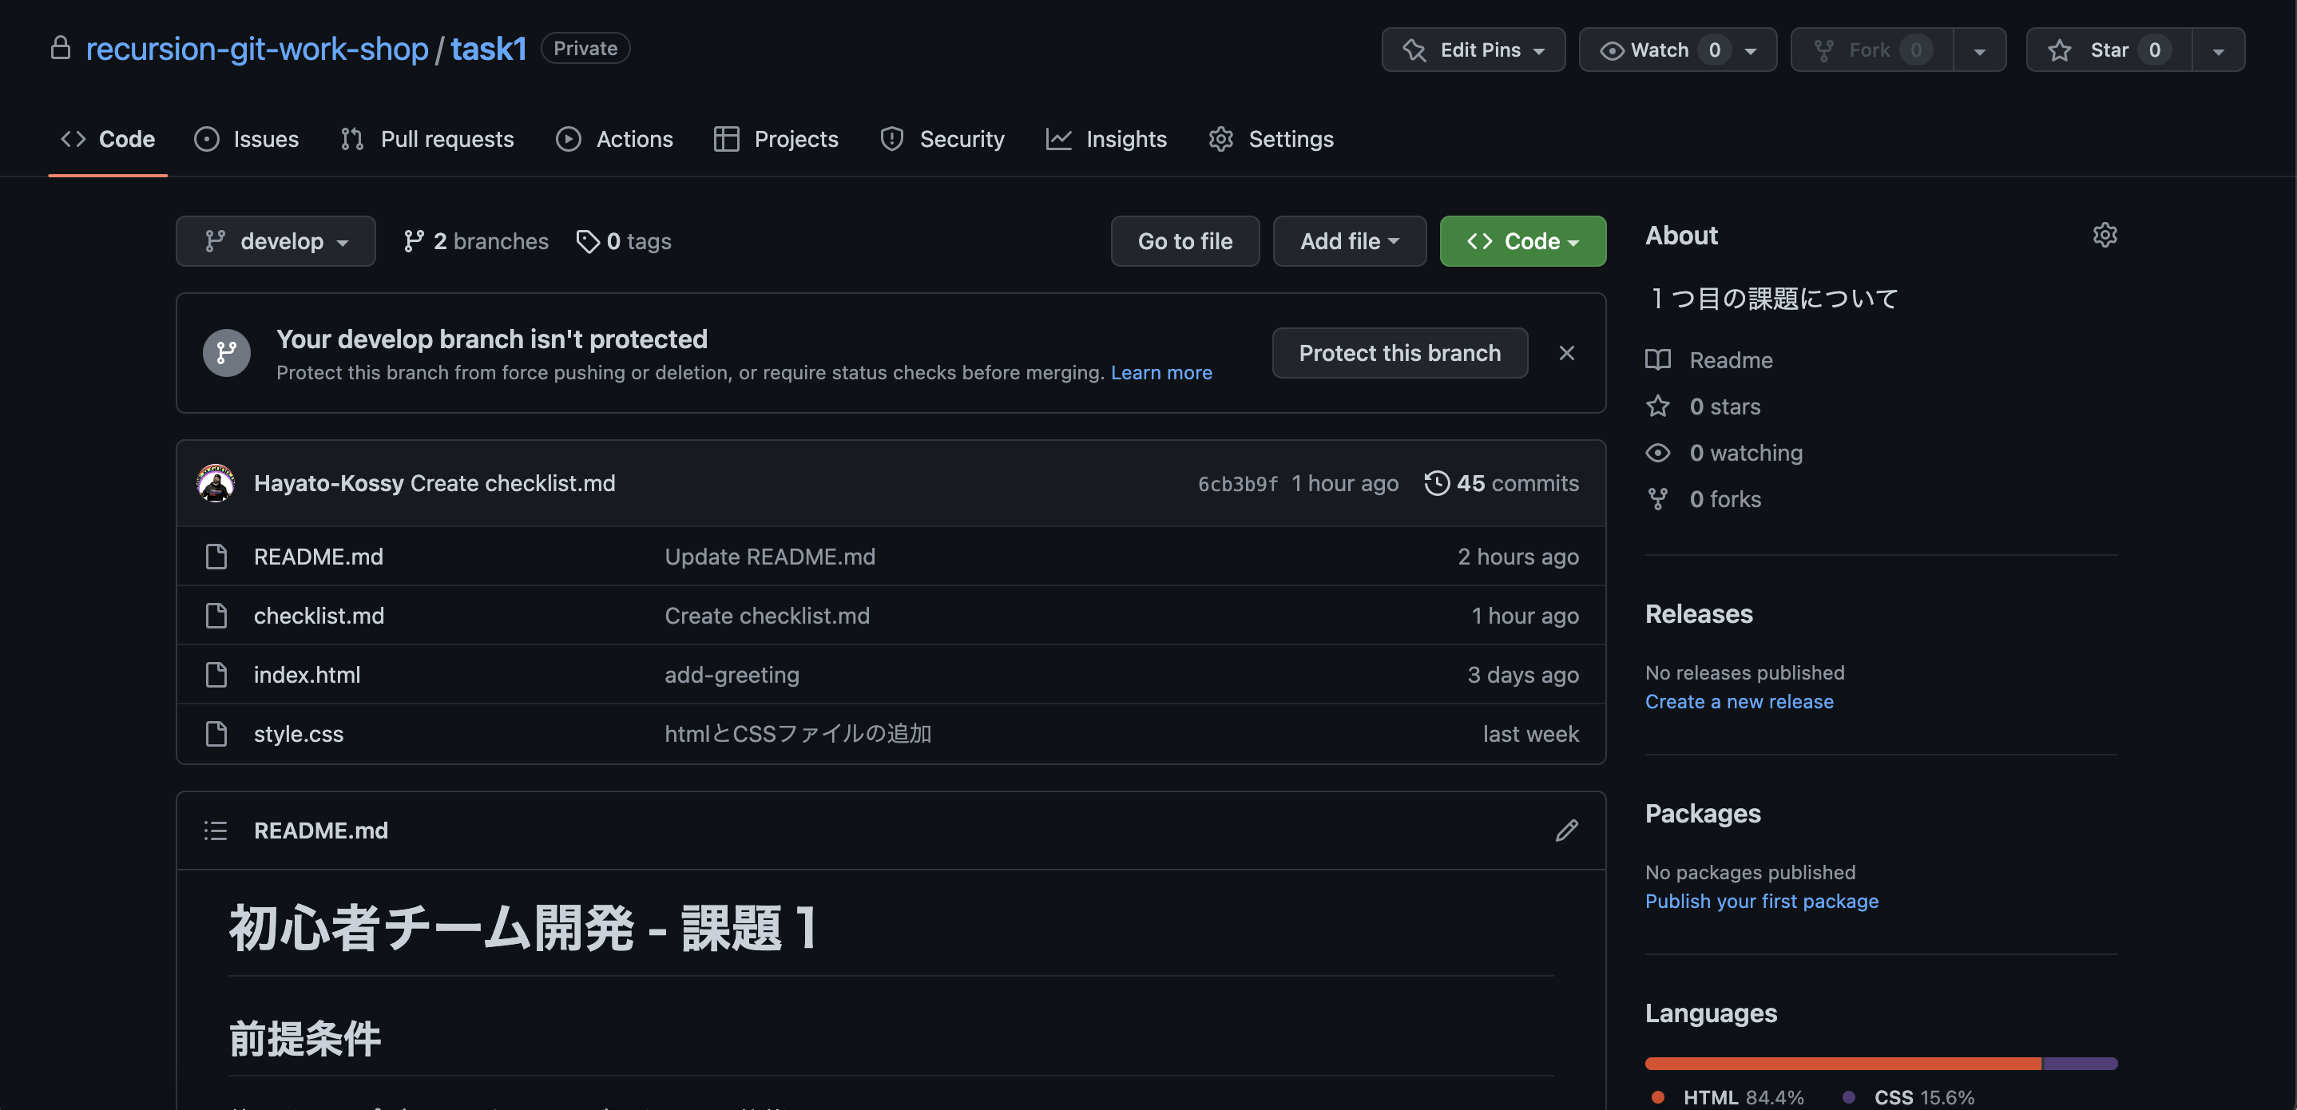Select the tags icon beside 0 tags
Viewport: 2297px width, 1110px height.
click(588, 240)
